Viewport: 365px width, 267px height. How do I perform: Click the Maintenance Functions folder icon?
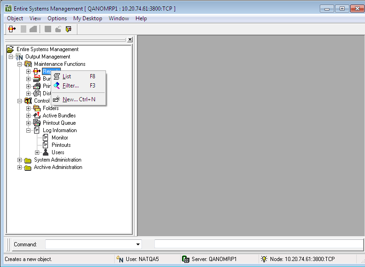pyautogui.click(x=28, y=64)
